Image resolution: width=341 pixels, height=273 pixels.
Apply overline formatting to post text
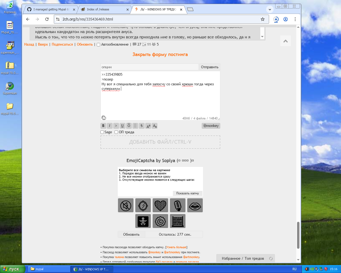[x=129, y=126]
